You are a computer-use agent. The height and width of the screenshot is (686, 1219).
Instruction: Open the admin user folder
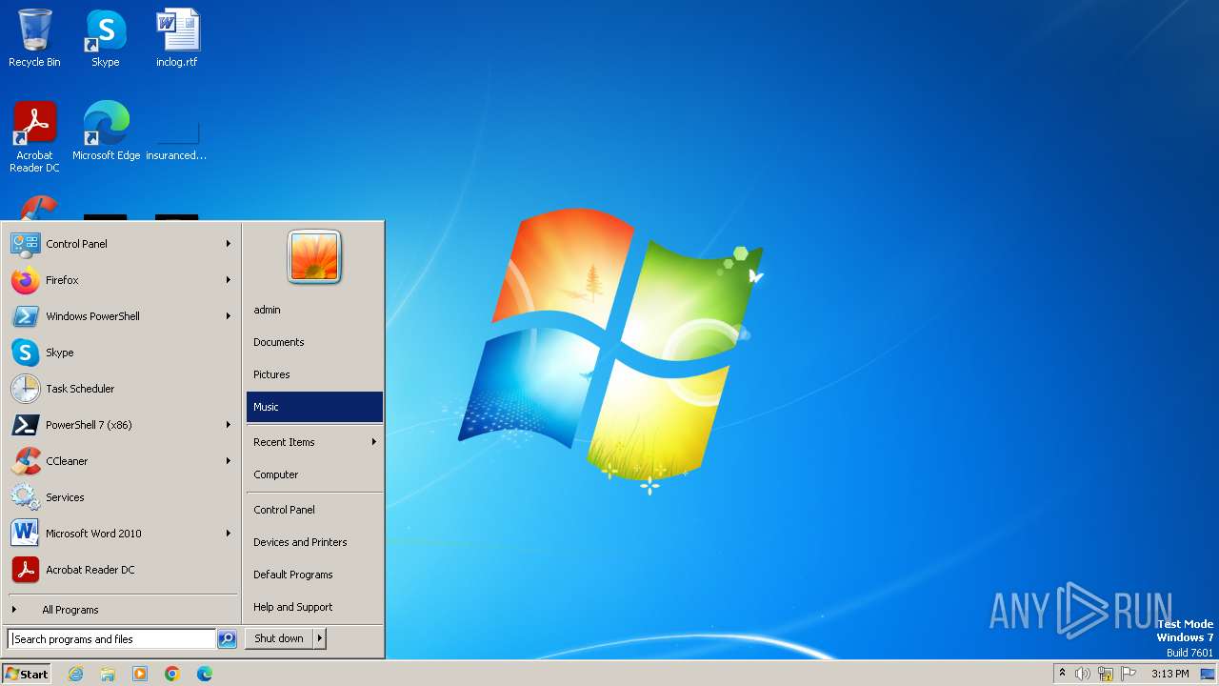click(x=314, y=310)
